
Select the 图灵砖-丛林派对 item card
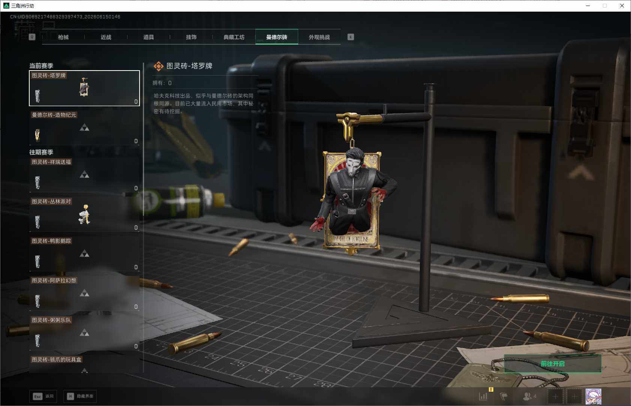(x=84, y=214)
